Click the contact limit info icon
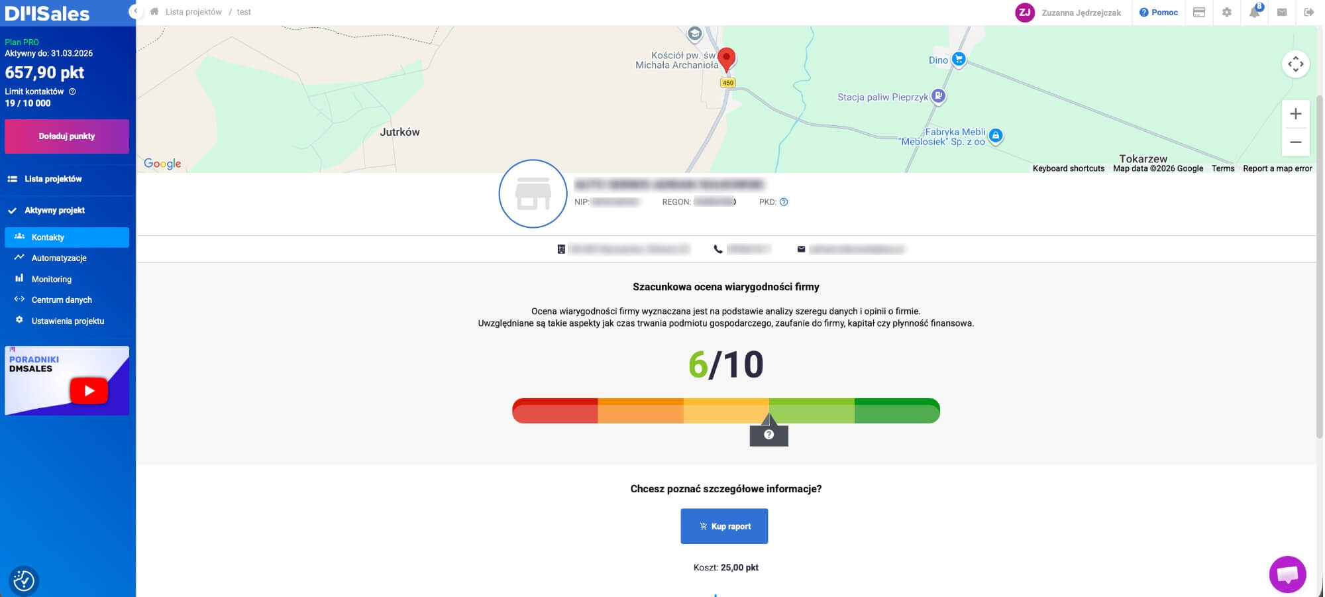Screen dimensions: 1325x597 pos(73,91)
